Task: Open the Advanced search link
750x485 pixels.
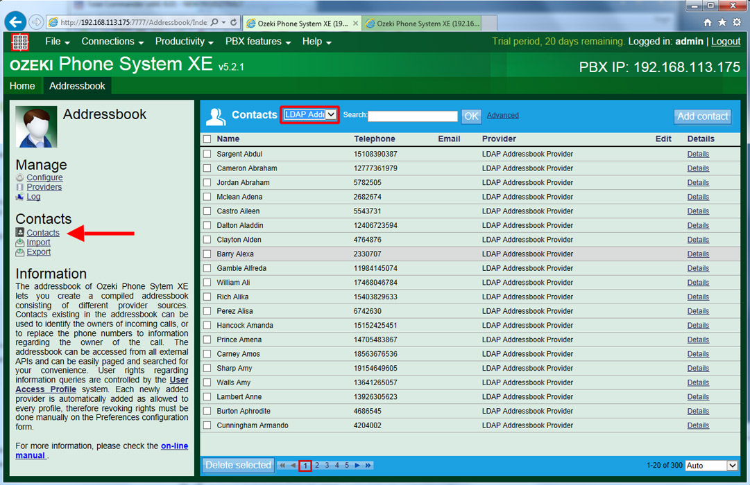Action: [503, 115]
